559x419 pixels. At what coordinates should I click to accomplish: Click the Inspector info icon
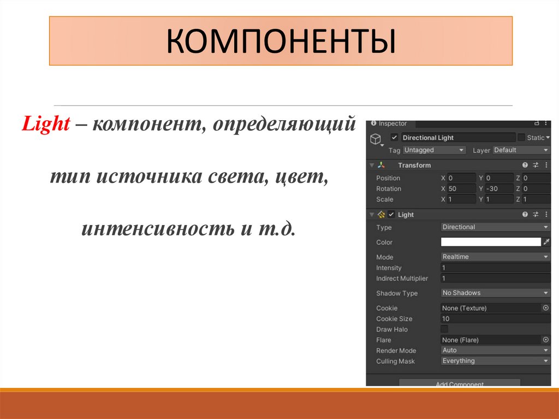373,123
